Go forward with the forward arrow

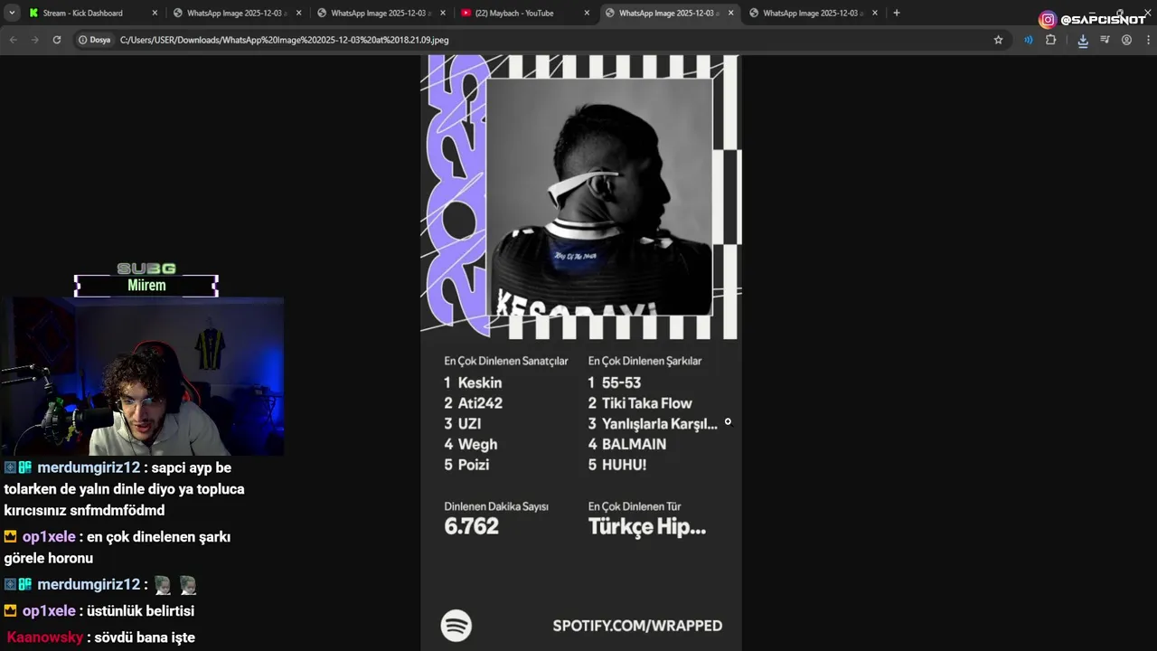[34, 40]
